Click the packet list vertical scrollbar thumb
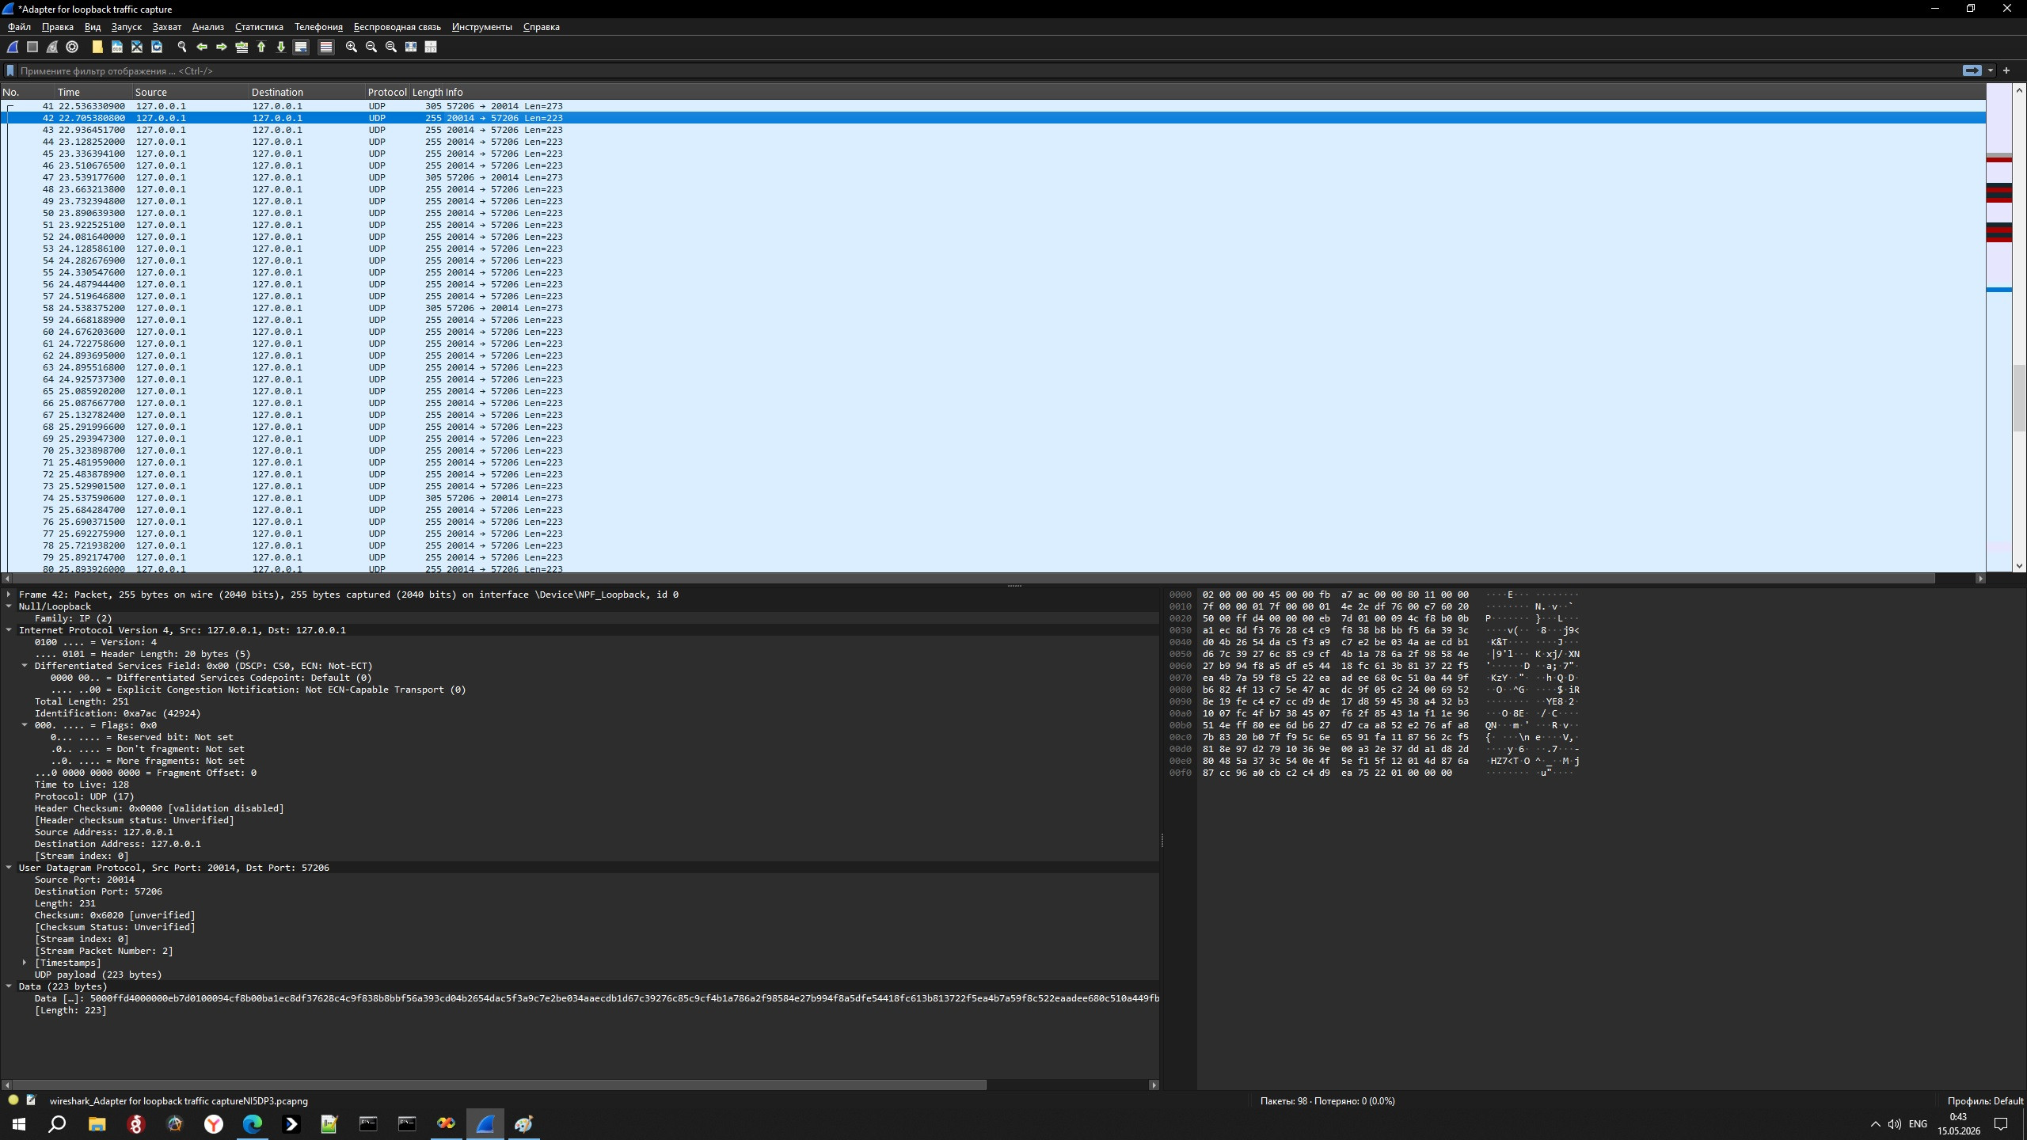The image size is (2027, 1140). 2019,397
